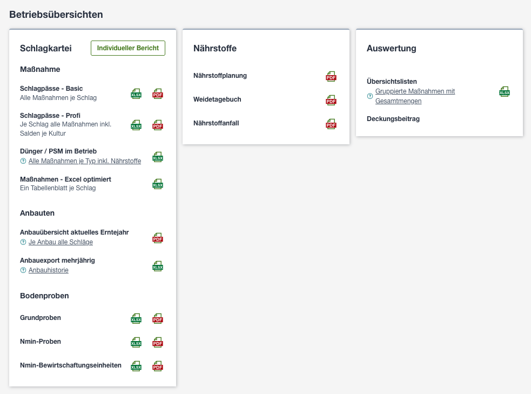Download Weidetagebuch PDF

click(x=331, y=101)
